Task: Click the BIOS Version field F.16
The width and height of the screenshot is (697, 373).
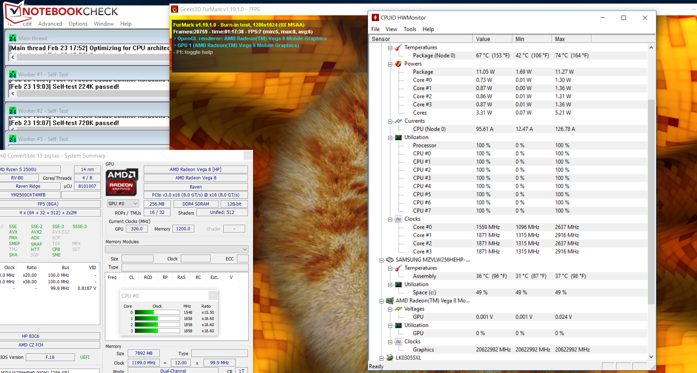Action: pyautogui.click(x=50, y=357)
